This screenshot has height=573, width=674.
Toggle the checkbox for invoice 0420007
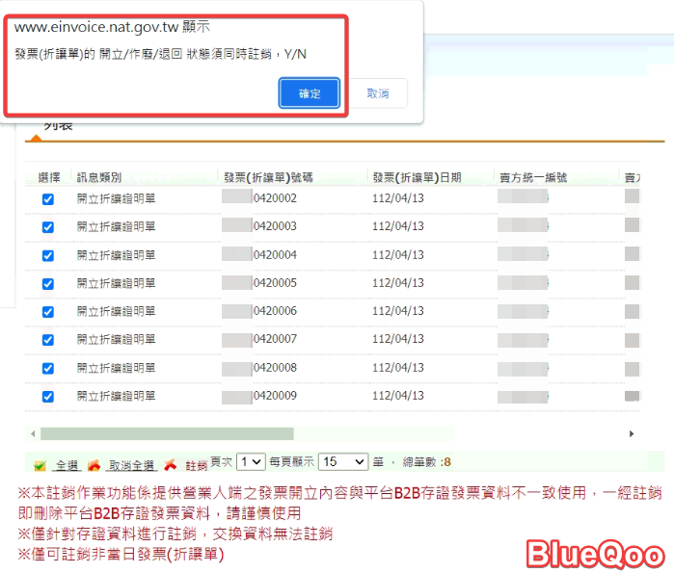pos(48,340)
